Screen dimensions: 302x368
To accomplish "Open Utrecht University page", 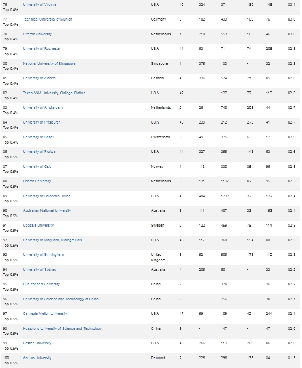I will pyautogui.click(x=37, y=34).
